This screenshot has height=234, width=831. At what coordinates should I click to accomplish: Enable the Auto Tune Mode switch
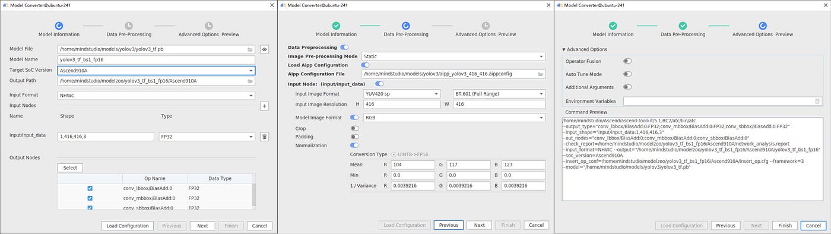point(627,74)
